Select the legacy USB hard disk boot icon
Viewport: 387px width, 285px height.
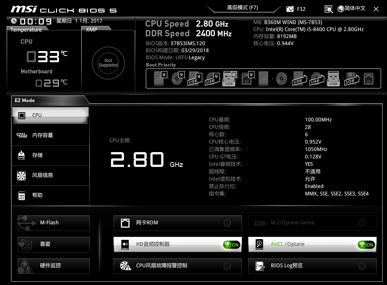[300, 78]
